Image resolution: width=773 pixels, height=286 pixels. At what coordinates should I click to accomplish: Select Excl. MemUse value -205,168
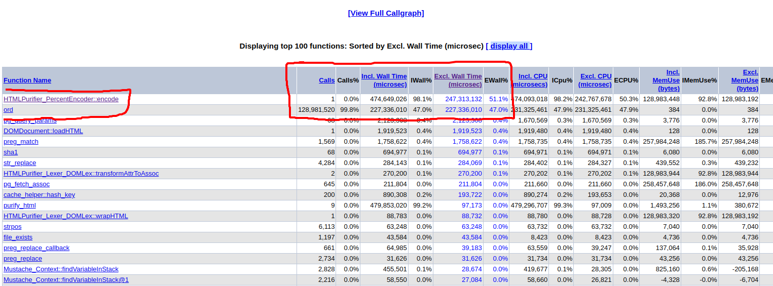click(x=745, y=269)
